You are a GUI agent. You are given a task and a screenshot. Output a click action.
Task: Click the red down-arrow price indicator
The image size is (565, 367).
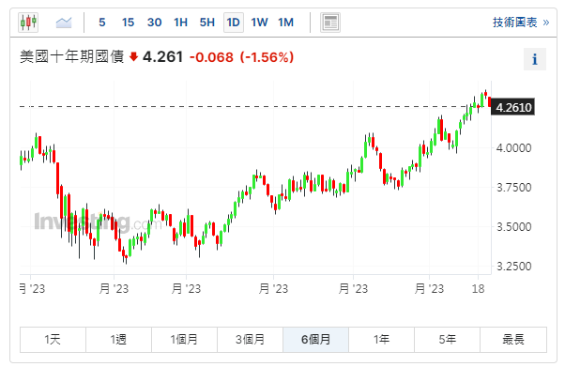133,56
